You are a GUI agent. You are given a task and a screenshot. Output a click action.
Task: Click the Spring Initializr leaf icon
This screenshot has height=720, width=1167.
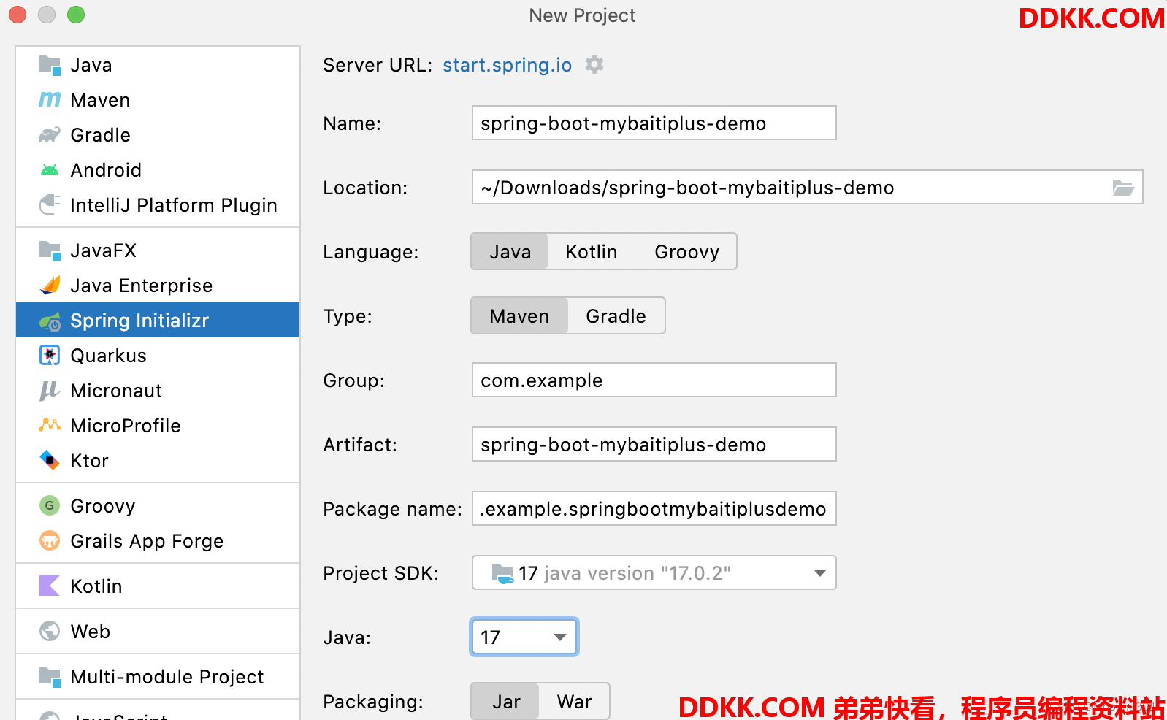coord(50,321)
